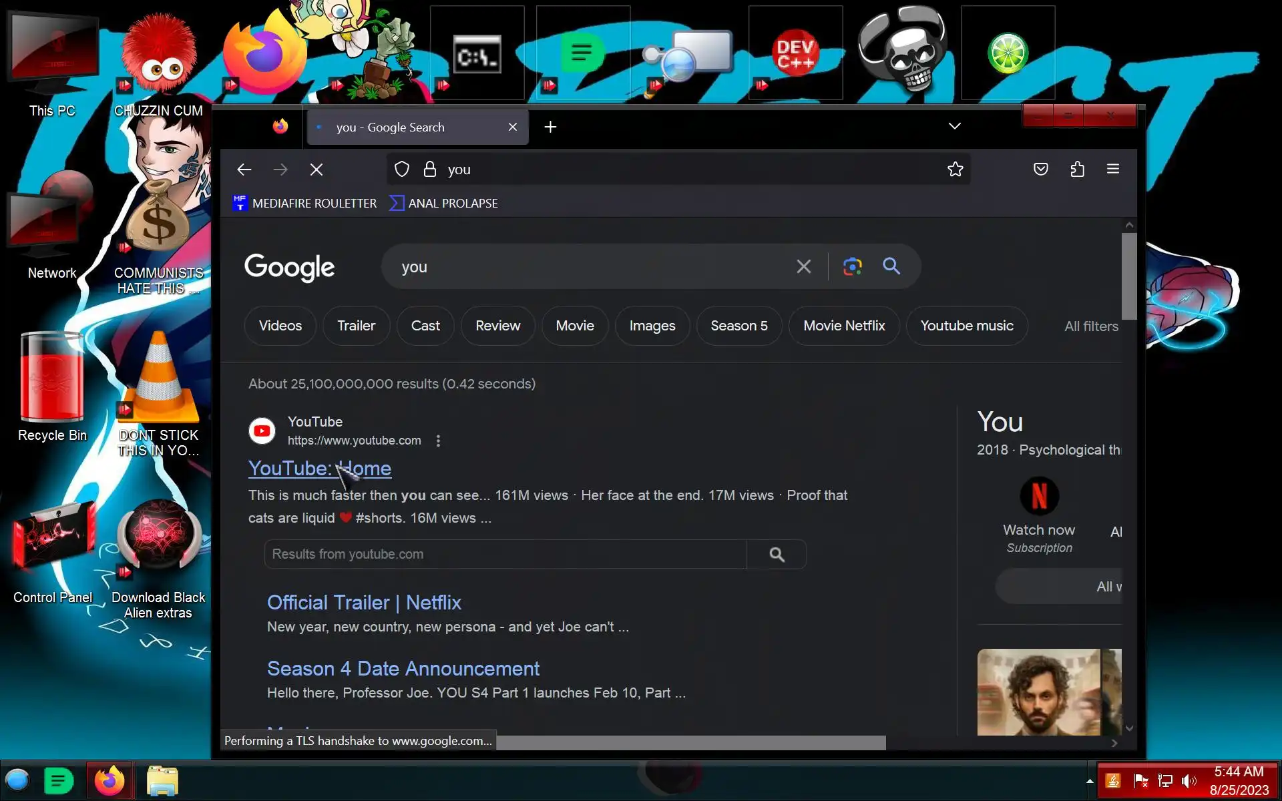Viewport: 1282px width, 801px height.
Task: Open tracking protection shield icon
Action: (401, 170)
